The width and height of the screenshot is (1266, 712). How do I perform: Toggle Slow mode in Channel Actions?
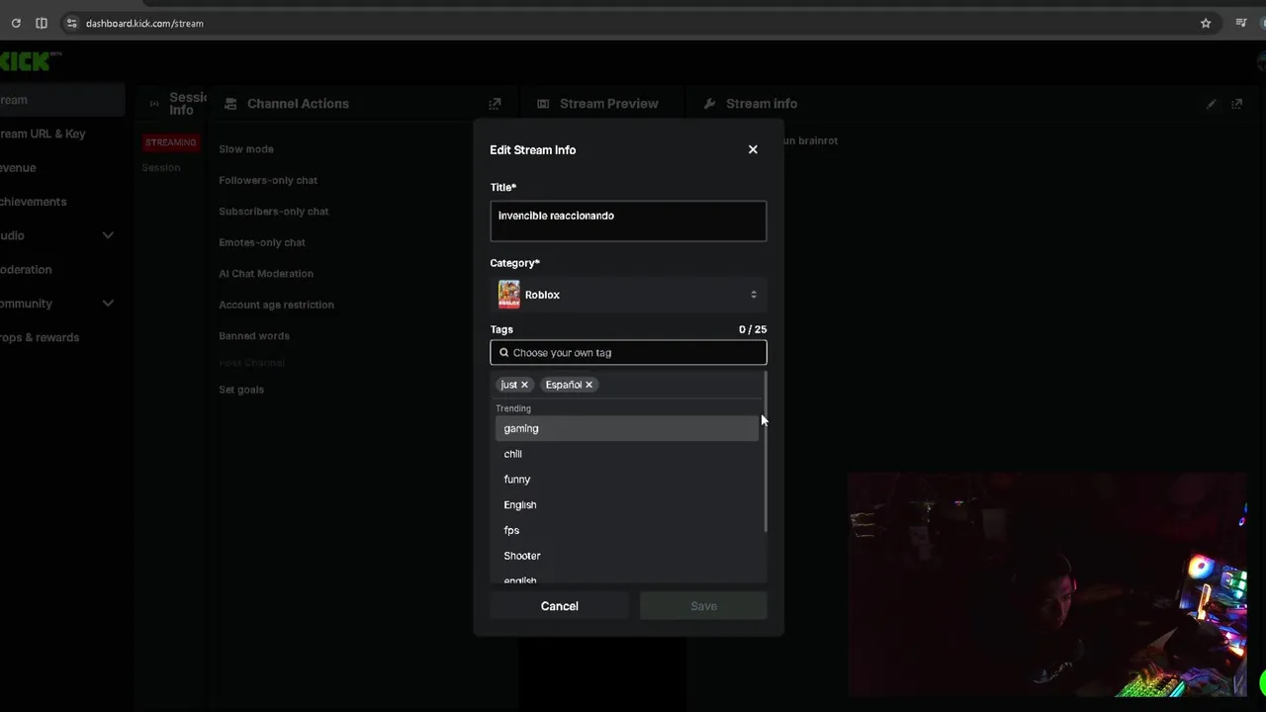click(x=246, y=149)
